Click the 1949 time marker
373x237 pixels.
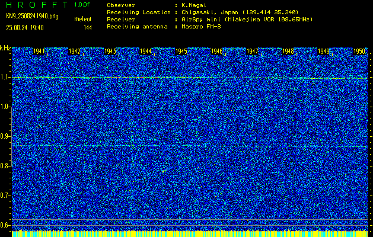pyautogui.click(x=324, y=52)
